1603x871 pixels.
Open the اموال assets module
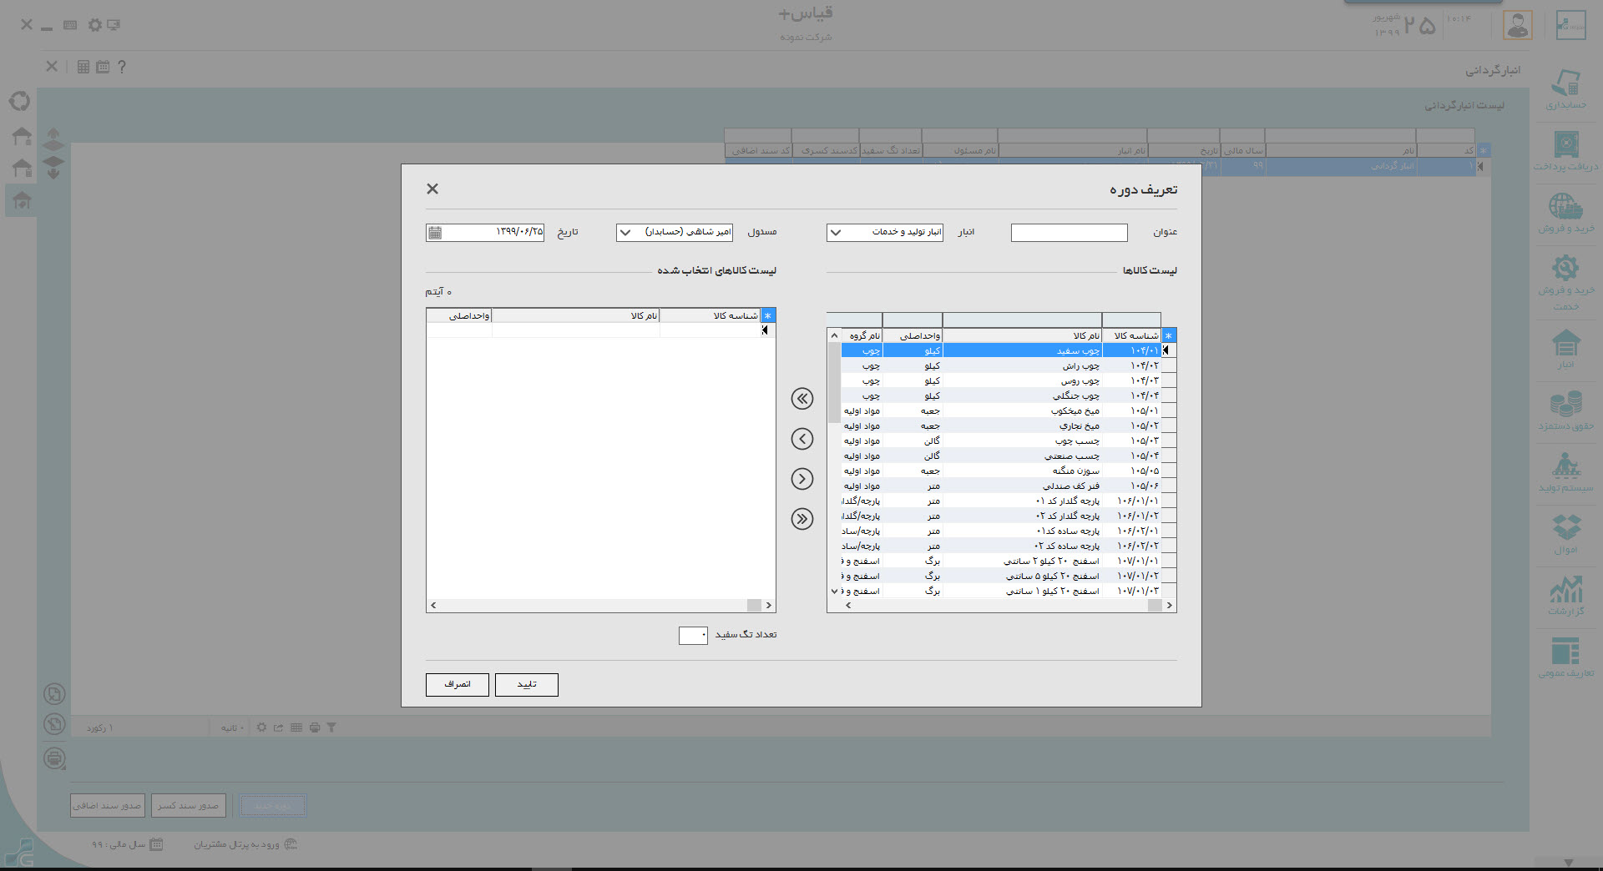1566,534
